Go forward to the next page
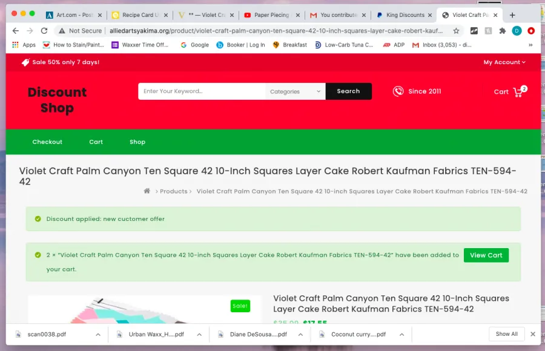The height and width of the screenshot is (351, 545). [x=30, y=31]
